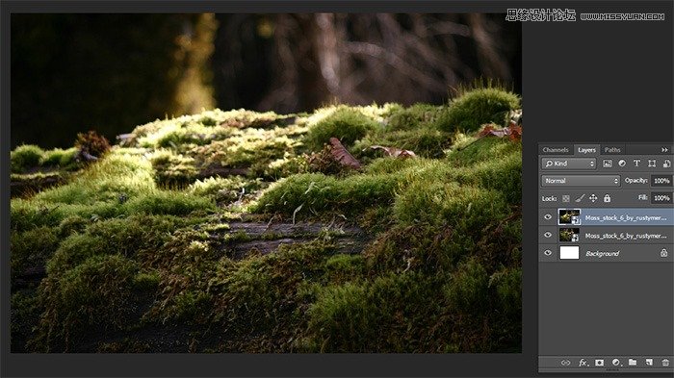The width and height of the screenshot is (674, 378).
Task: Filter layers by pixel layers icon
Action: click(608, 164)
